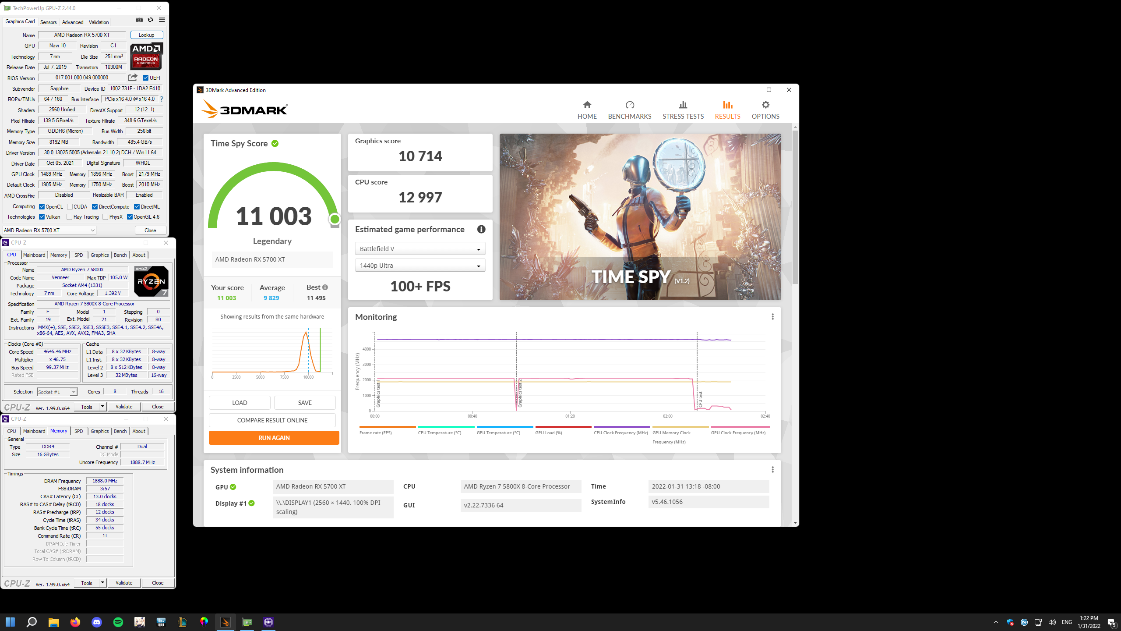Toggle DirectCompute checkbox
1121x631 pixels.
pyautogui.click(x=95, y=207)
